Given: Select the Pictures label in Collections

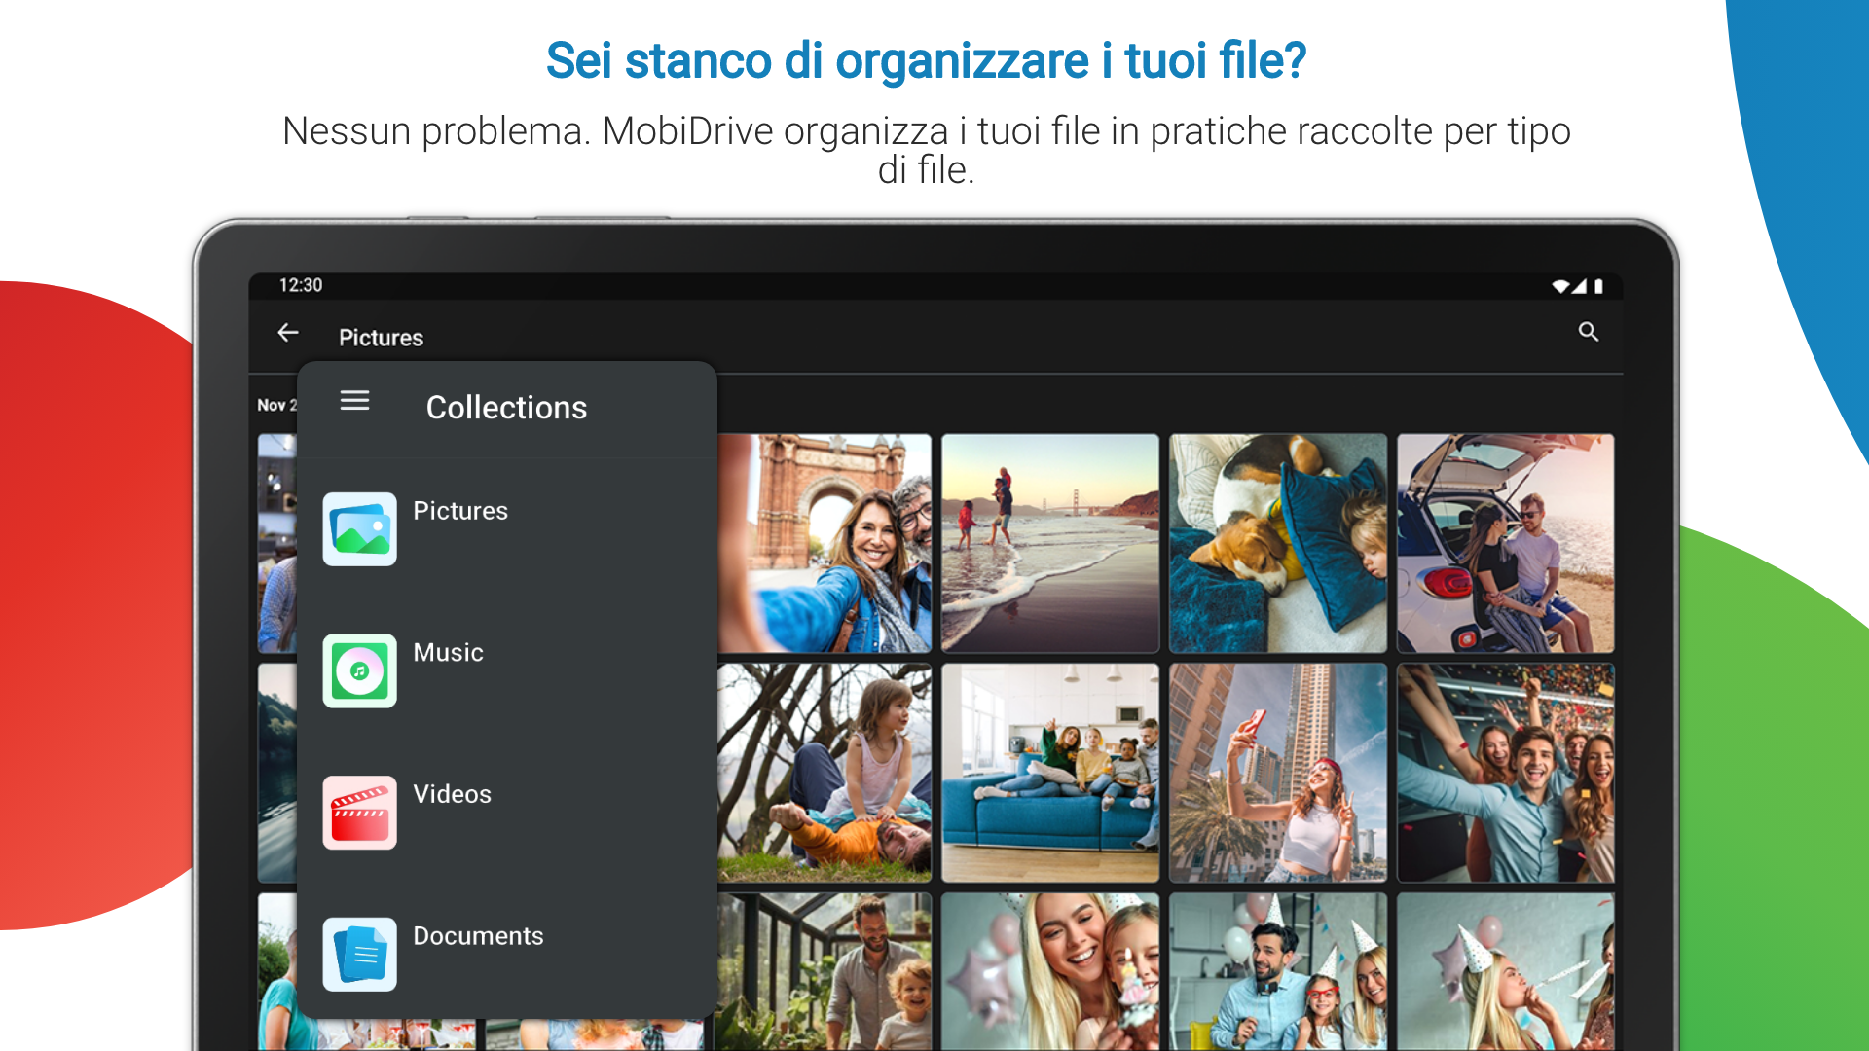Looking at the screenshot, I should (460, 511).
